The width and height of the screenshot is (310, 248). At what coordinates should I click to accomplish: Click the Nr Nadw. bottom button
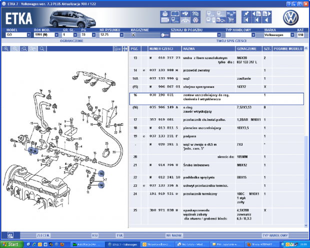[x=173, y=234]
